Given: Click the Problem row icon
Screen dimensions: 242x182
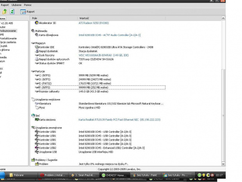Looking at the screenshot, I should [37, 164].
